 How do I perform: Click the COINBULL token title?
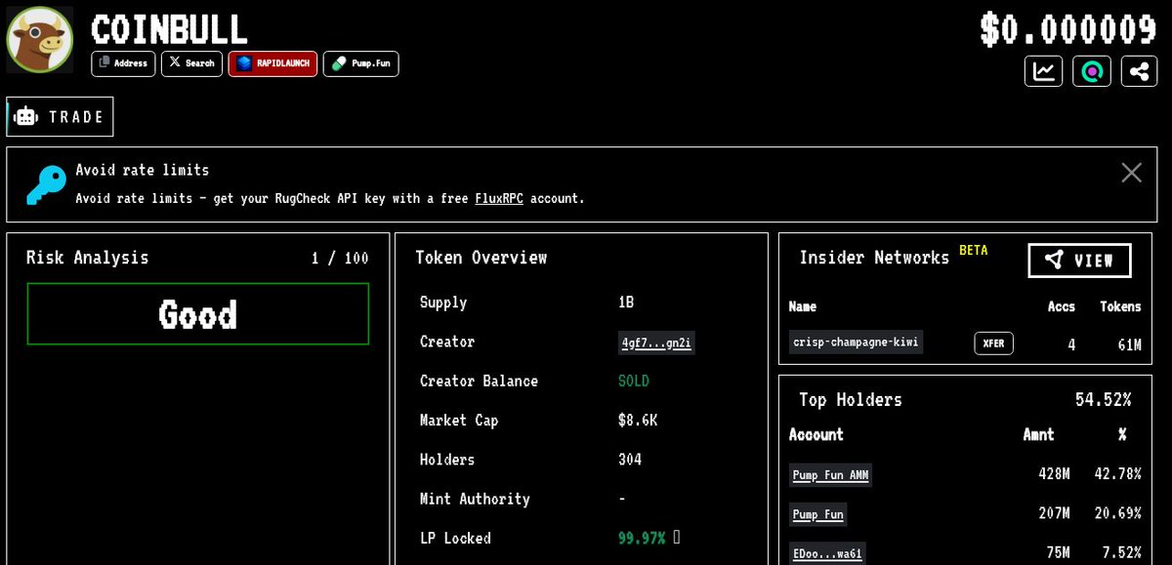pos(169,28)
